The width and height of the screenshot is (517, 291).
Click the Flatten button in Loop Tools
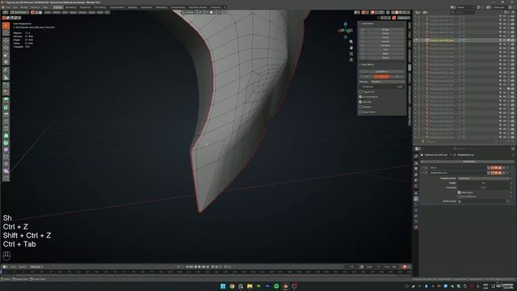click(385, 41)
